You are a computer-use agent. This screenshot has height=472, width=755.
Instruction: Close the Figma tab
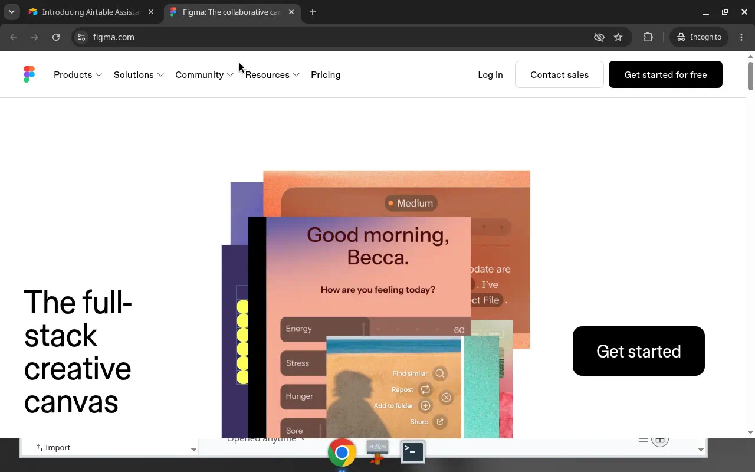click(291, 12)
